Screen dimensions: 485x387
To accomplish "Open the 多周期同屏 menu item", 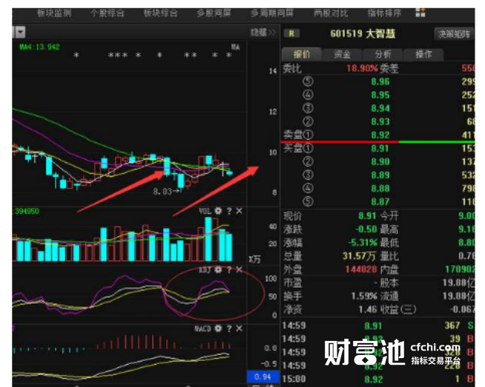I will coord(272,13).
